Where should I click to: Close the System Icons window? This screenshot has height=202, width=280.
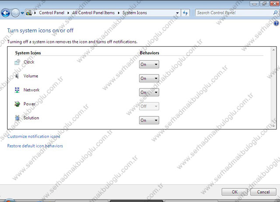tap(274, 3)
